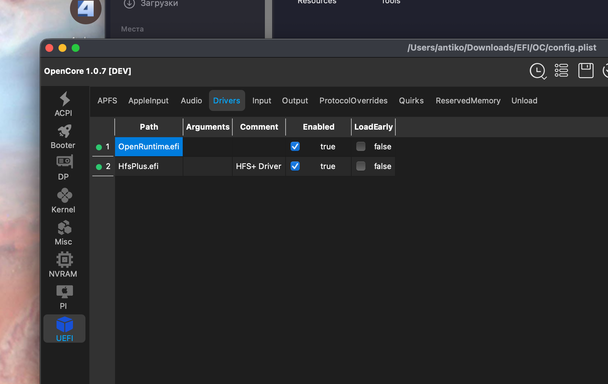Select row number 2 header
Viewport: 608px width, 384px height.
103,166
